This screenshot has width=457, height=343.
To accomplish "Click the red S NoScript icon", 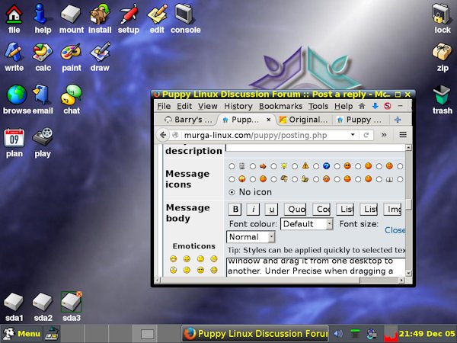I will click(388, 106).
